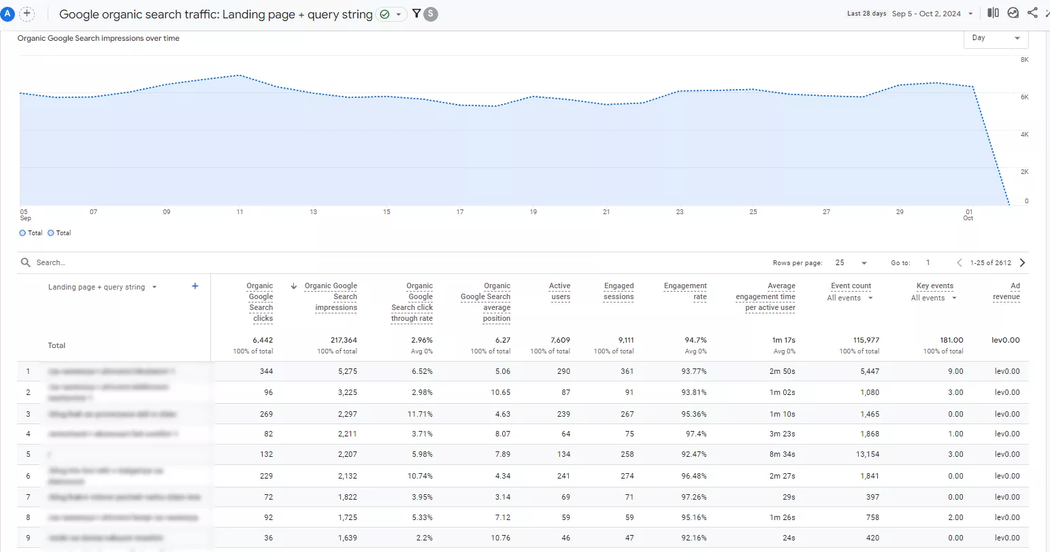Image resolution: width=1050 pixels, height=552 pixels.
Task: Click the previous page arrow
Action: (959, 263)
